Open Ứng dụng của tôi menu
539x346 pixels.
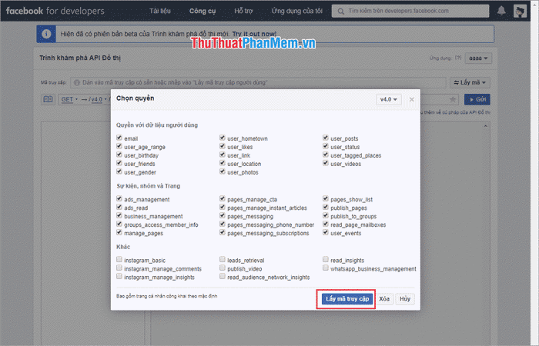pyautogui.click(x=296, y=11)
